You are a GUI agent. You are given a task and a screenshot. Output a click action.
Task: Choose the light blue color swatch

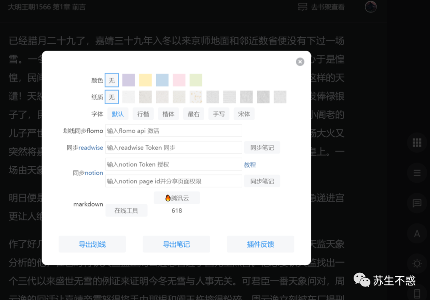[x=162, y=80]
